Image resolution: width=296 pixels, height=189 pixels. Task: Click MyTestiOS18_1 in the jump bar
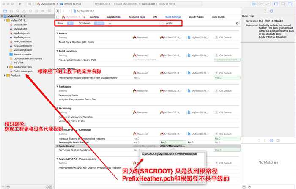point(84,11)
